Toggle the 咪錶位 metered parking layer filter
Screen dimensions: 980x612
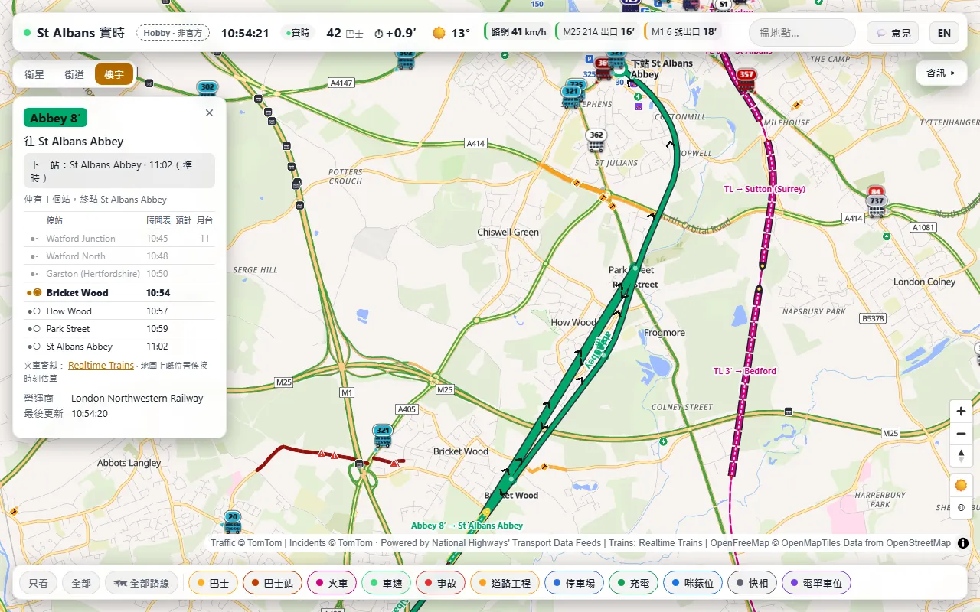point(693,583)
